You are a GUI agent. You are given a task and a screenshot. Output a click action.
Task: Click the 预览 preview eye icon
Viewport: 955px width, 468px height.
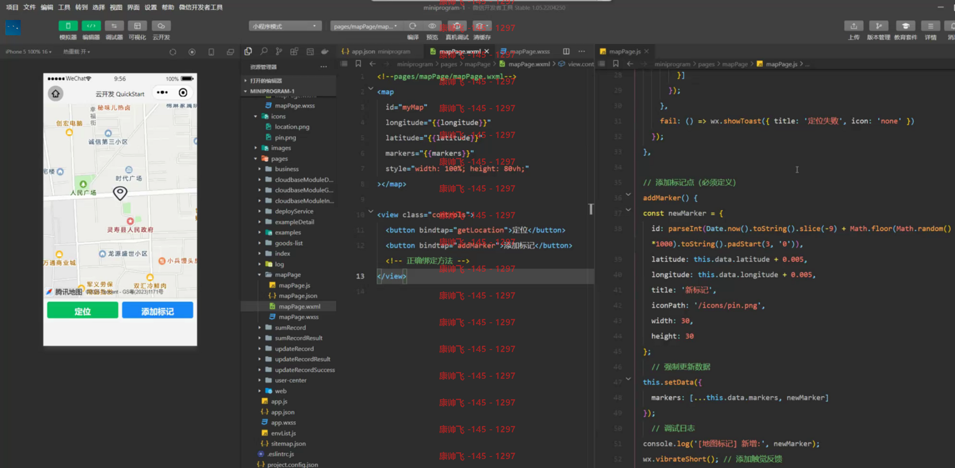pos(432,26)
